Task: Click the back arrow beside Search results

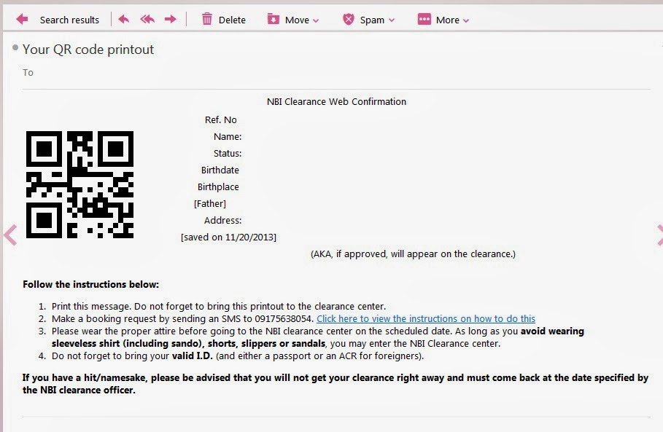Action: [21, 19]
